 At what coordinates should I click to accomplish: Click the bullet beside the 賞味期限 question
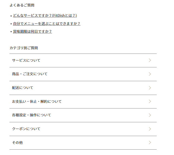[x=11, y=32]
